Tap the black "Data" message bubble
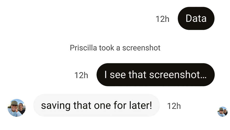Viewport: 230px width, 130px height. (196, 19)
